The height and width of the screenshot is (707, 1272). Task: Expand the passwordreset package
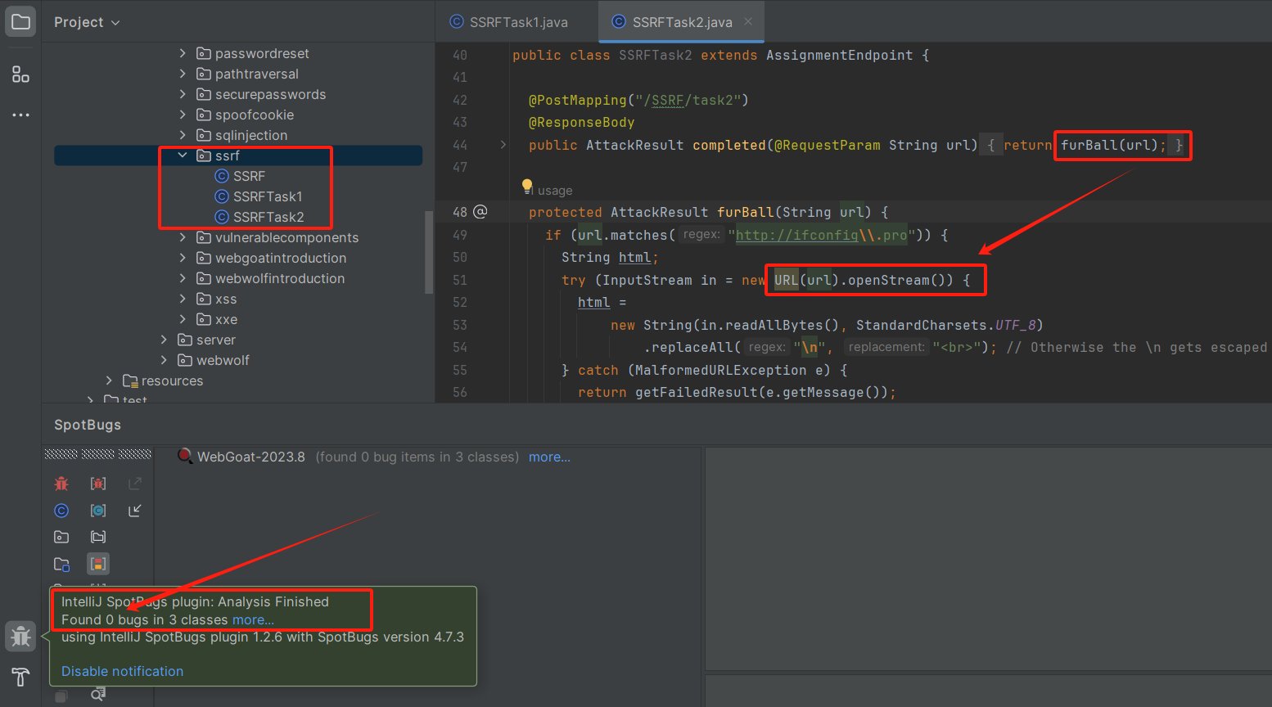(x=183, y=53)
